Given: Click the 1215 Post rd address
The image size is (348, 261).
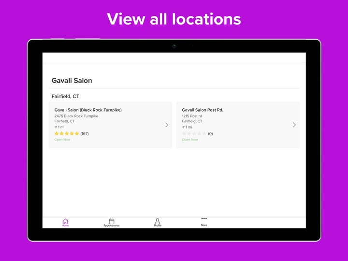Looking at the screenshot, I should [x=192, y=116].
